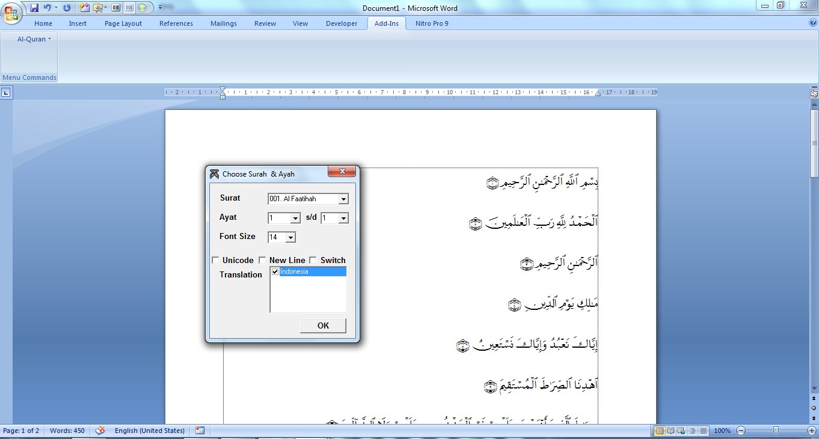Enable the Switch checkbox
Screen dimensions: 819x439
pyautogui.click(x=313, y=260)
